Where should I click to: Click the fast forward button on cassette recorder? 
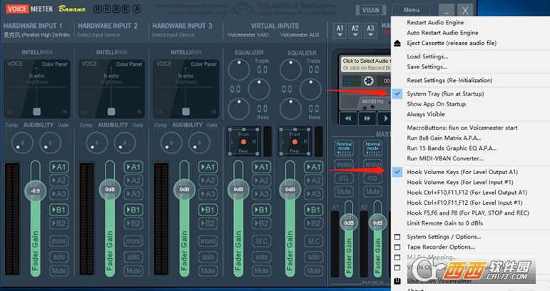(x=367, y=118)
